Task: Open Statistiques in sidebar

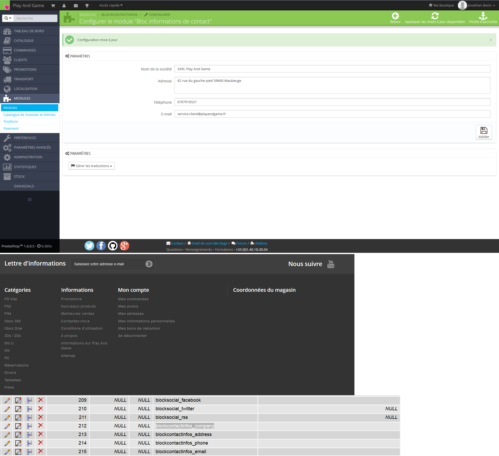Action: click(x=30, y=167)
